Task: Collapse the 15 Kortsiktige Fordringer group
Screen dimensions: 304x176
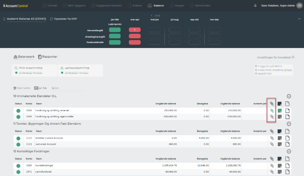Action: 289,151
